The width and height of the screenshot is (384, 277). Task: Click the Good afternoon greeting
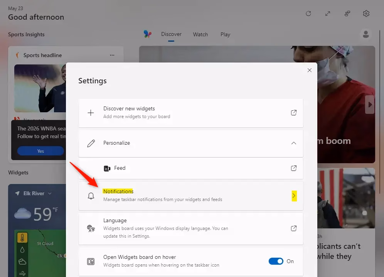tap(36, 17)
